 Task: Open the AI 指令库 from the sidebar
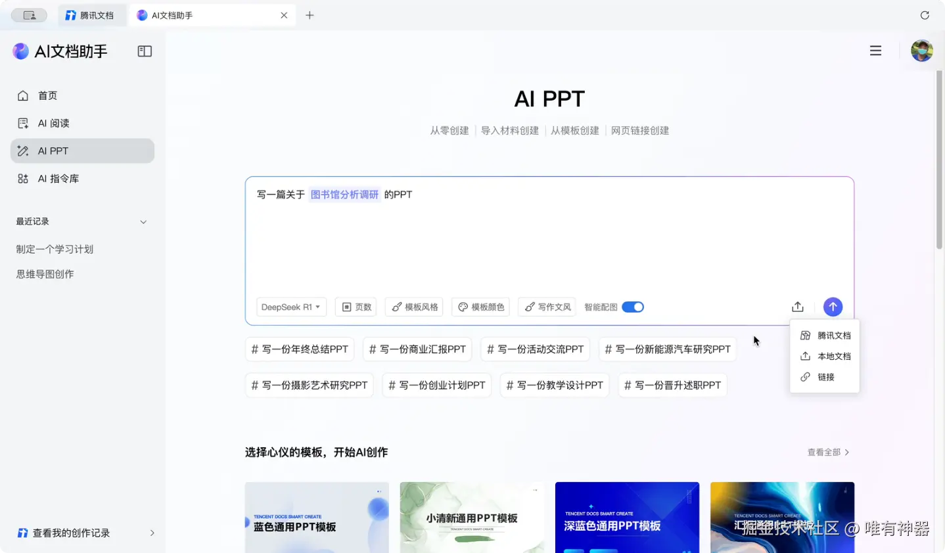coord(57,178)
